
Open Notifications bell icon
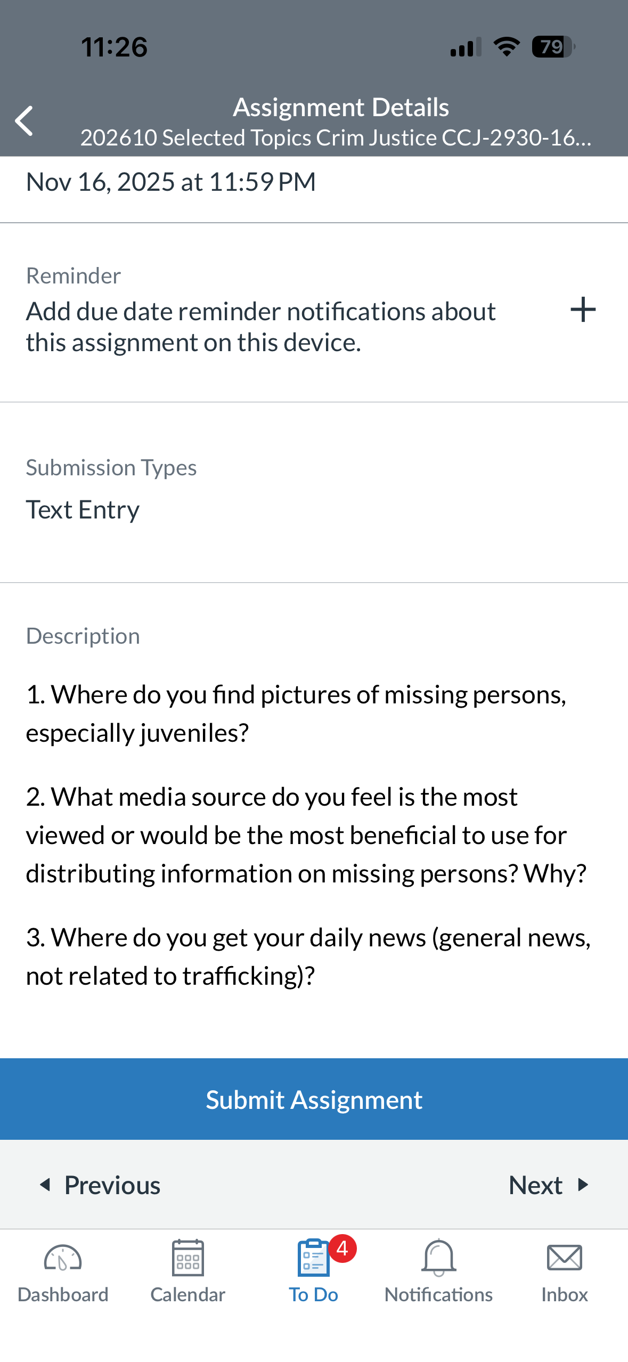(x=439, y=1258)
